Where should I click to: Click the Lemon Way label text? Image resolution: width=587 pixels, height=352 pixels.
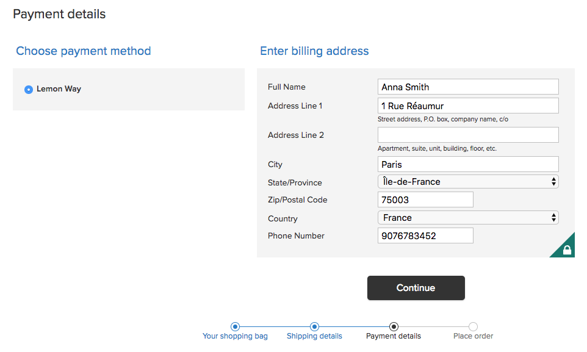point(59,89)
